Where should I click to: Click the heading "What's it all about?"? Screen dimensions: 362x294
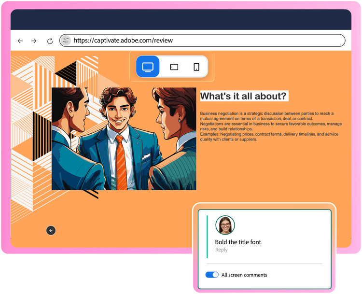point(243,96)
